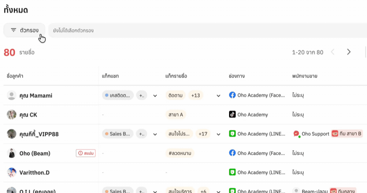
Task: Click the สาขา A tag for คุณ CK
Action: click(176, 115)
